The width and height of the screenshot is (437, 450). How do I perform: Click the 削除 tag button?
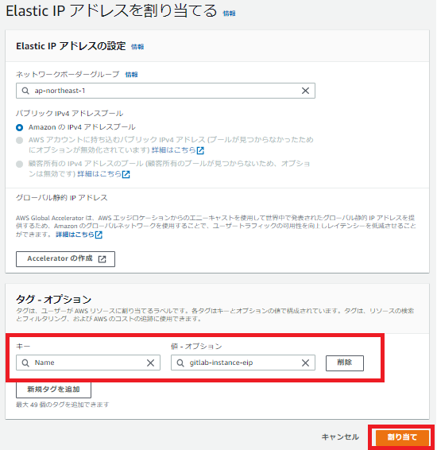(345, 363)
